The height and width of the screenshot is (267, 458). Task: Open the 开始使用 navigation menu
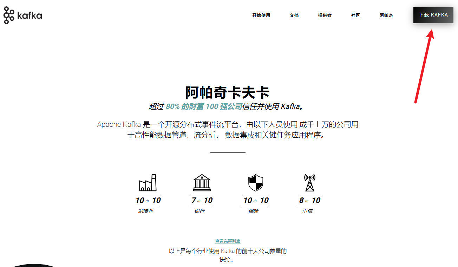261,15
